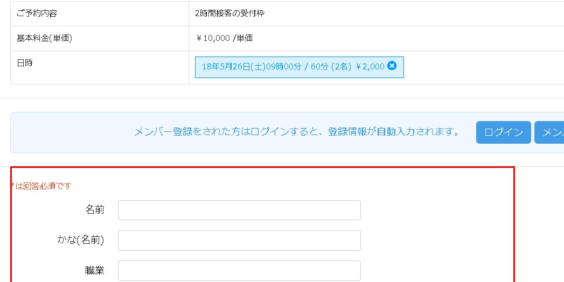Image resolution: width=564 pixels, height=282 pixels.
Task: Click the メンバー登録をされた方は login notice text
Action: (297, 132)
